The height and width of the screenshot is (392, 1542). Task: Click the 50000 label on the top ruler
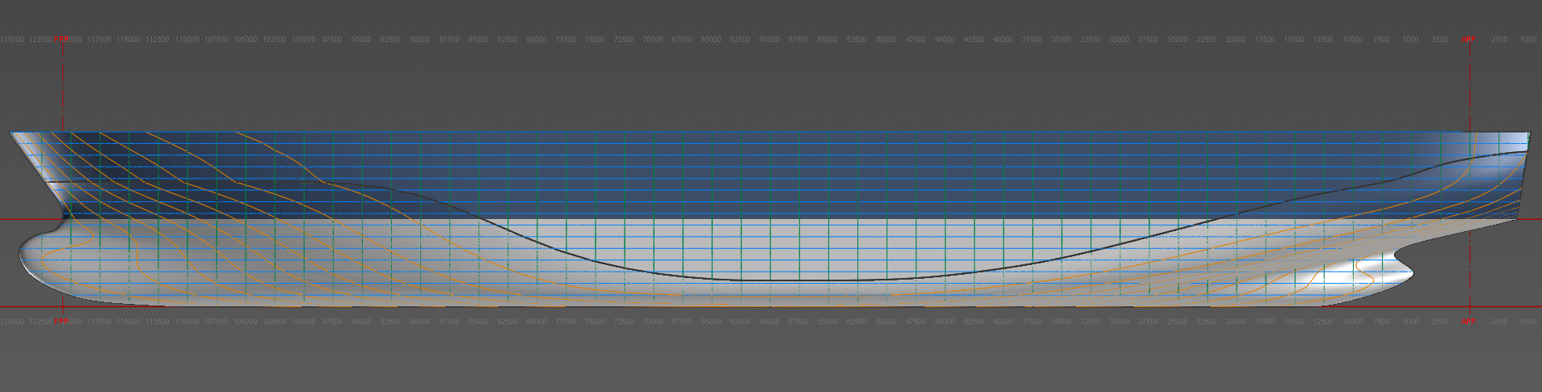(886, 39)
